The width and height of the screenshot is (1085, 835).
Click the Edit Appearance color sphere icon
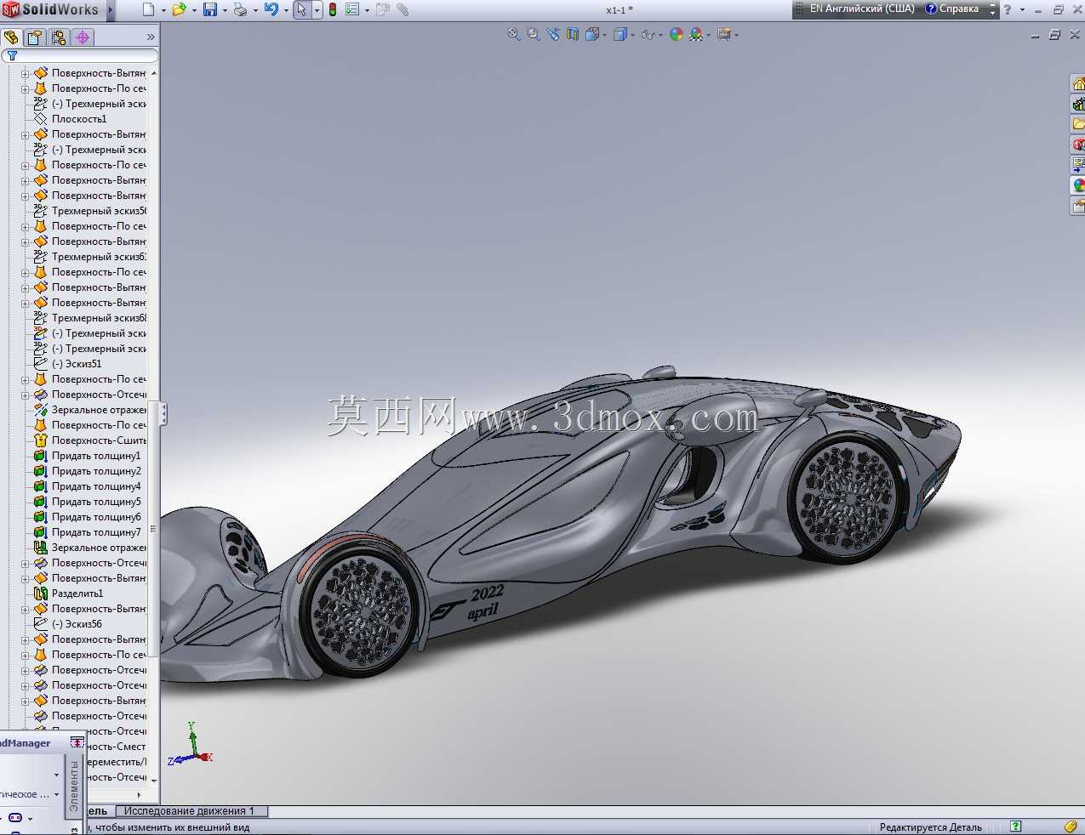[677, 34]
